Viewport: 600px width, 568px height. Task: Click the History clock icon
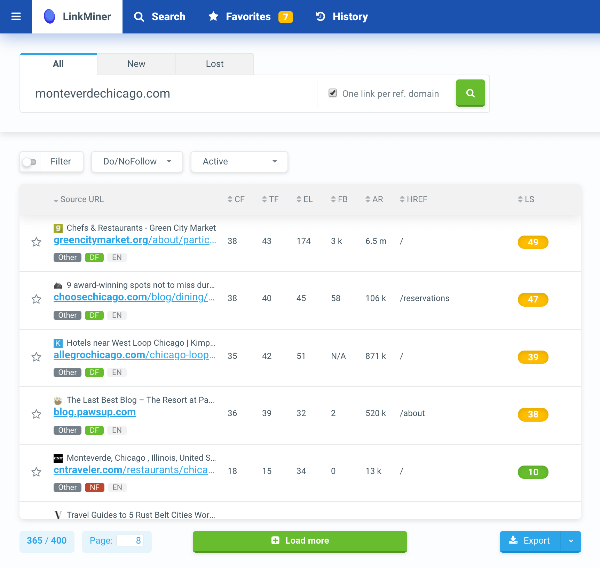pyautogui.click(x=320, y=16)
